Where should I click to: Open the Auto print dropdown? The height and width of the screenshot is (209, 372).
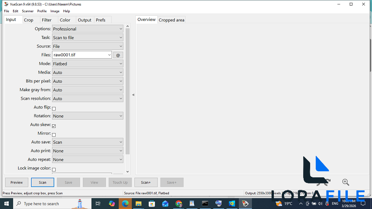coord(87,151)
